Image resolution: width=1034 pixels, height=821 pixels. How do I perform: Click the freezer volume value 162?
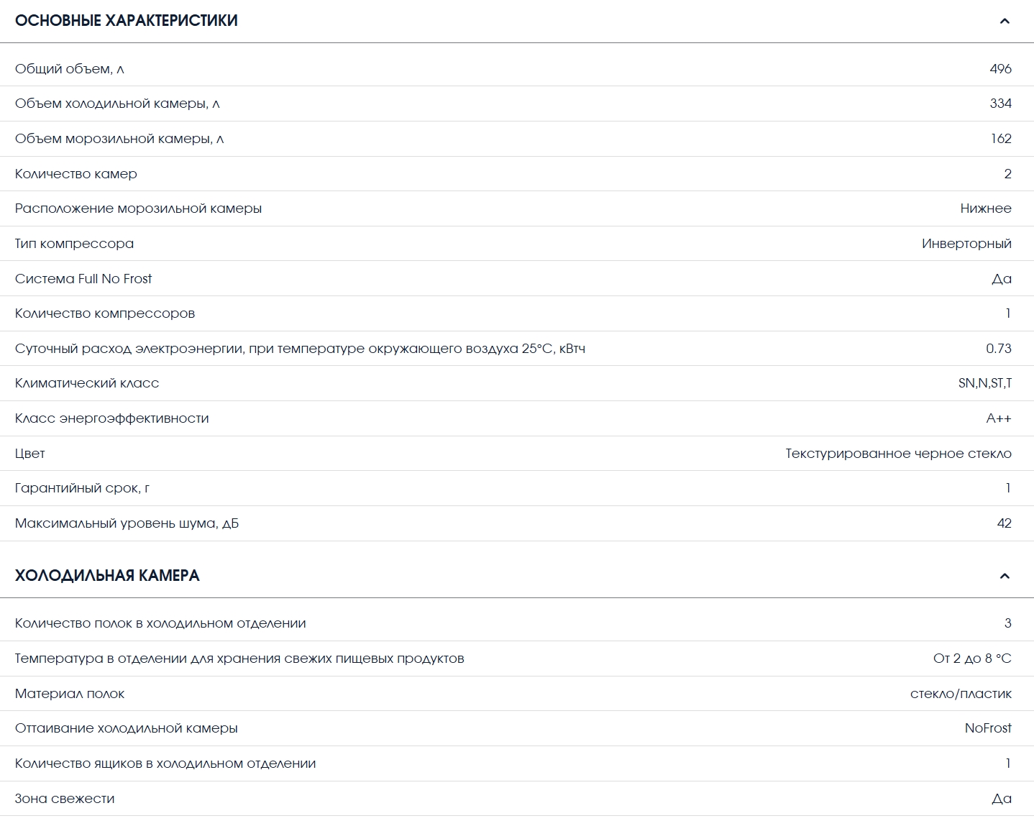pos(1001,139)
